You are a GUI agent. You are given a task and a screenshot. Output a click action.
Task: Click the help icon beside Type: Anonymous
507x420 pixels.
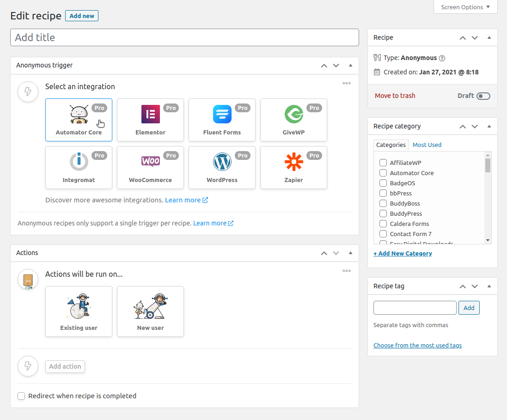[442, 58]
